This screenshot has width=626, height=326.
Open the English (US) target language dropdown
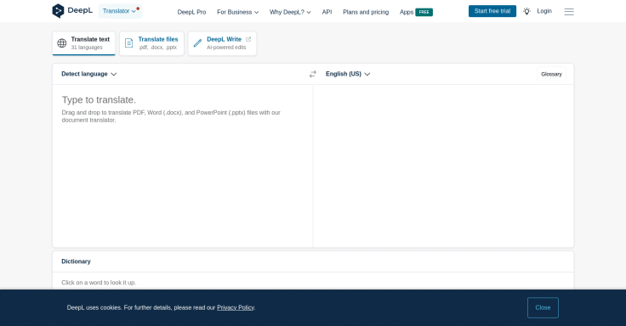(x=348, y=74)
